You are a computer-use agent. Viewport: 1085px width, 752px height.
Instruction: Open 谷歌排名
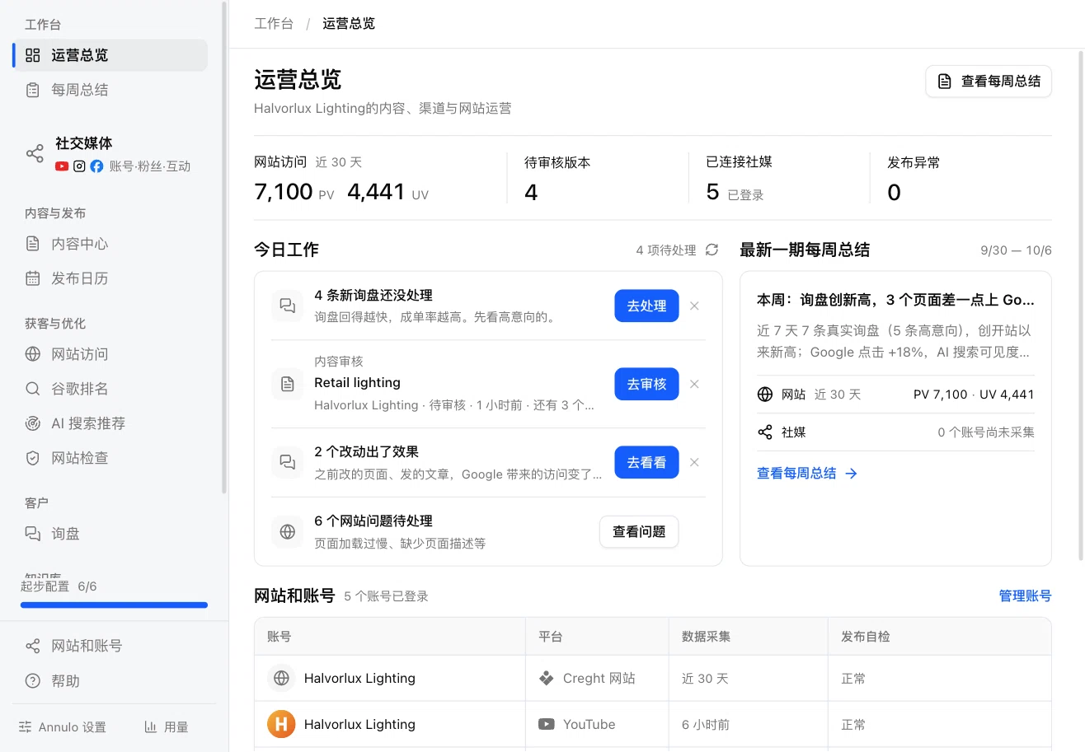tap(110, 389)
